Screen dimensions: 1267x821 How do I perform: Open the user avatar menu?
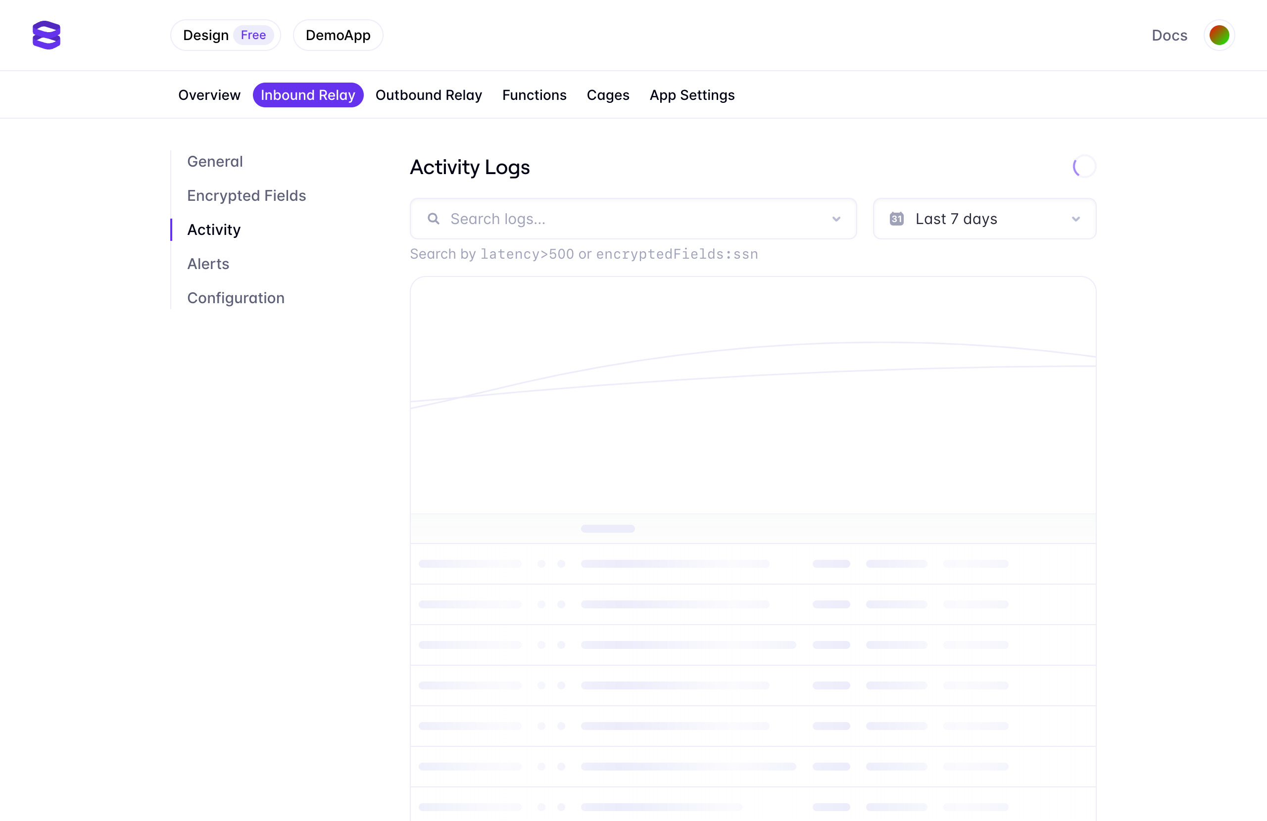tap(1218, 35)
